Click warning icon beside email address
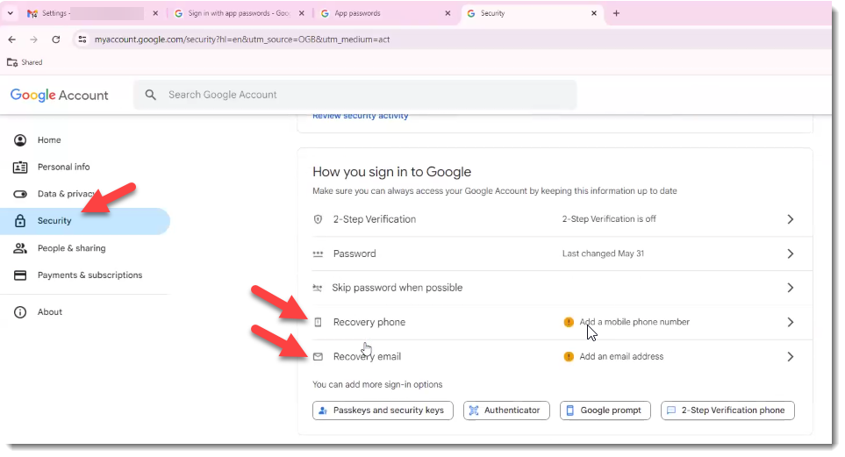The width and height of the screenshot is (845, 457). [569, 357]
